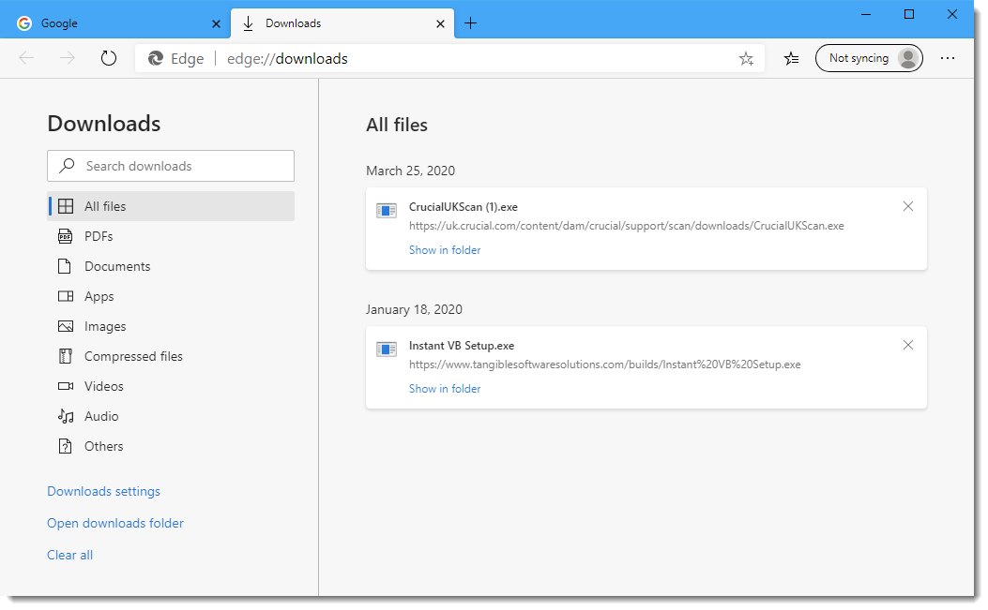Open the Instant VB Setup.exe file name
The height and width of the screenshot is (610, 988).
point(462,346)
